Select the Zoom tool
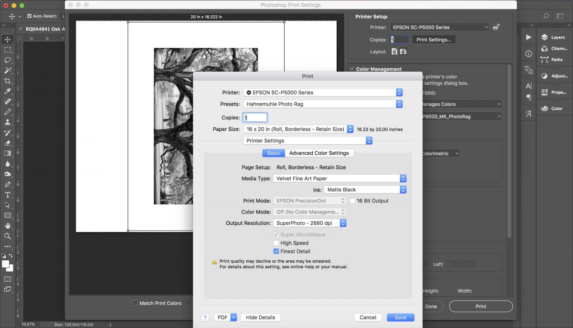Viewport: 573px width, 328px height. pos(7,236)
